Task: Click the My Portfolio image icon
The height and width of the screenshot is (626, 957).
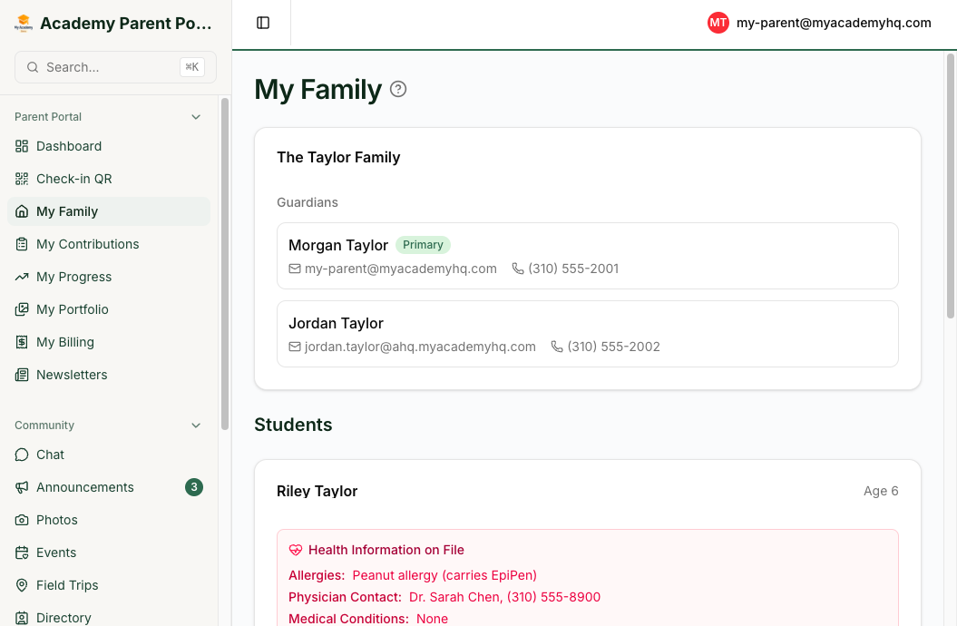Action: click(x=22, y=309)
